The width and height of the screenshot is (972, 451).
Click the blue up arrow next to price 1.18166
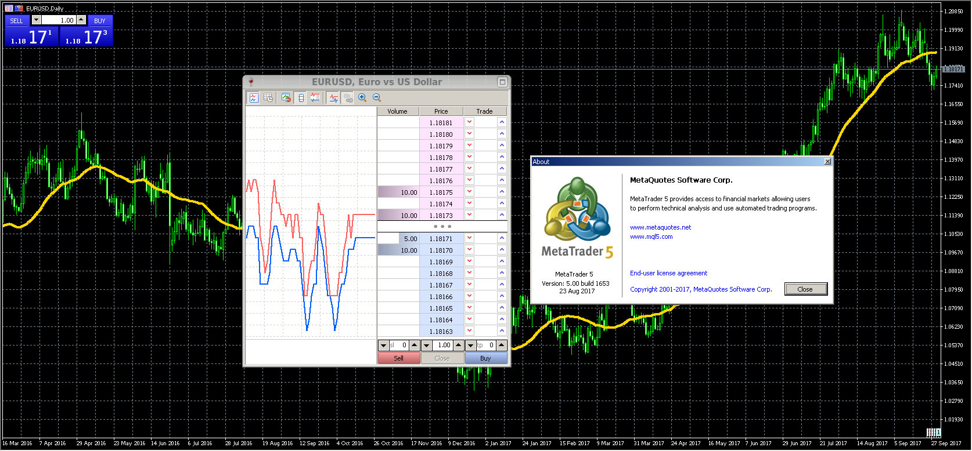pos(502,296)
